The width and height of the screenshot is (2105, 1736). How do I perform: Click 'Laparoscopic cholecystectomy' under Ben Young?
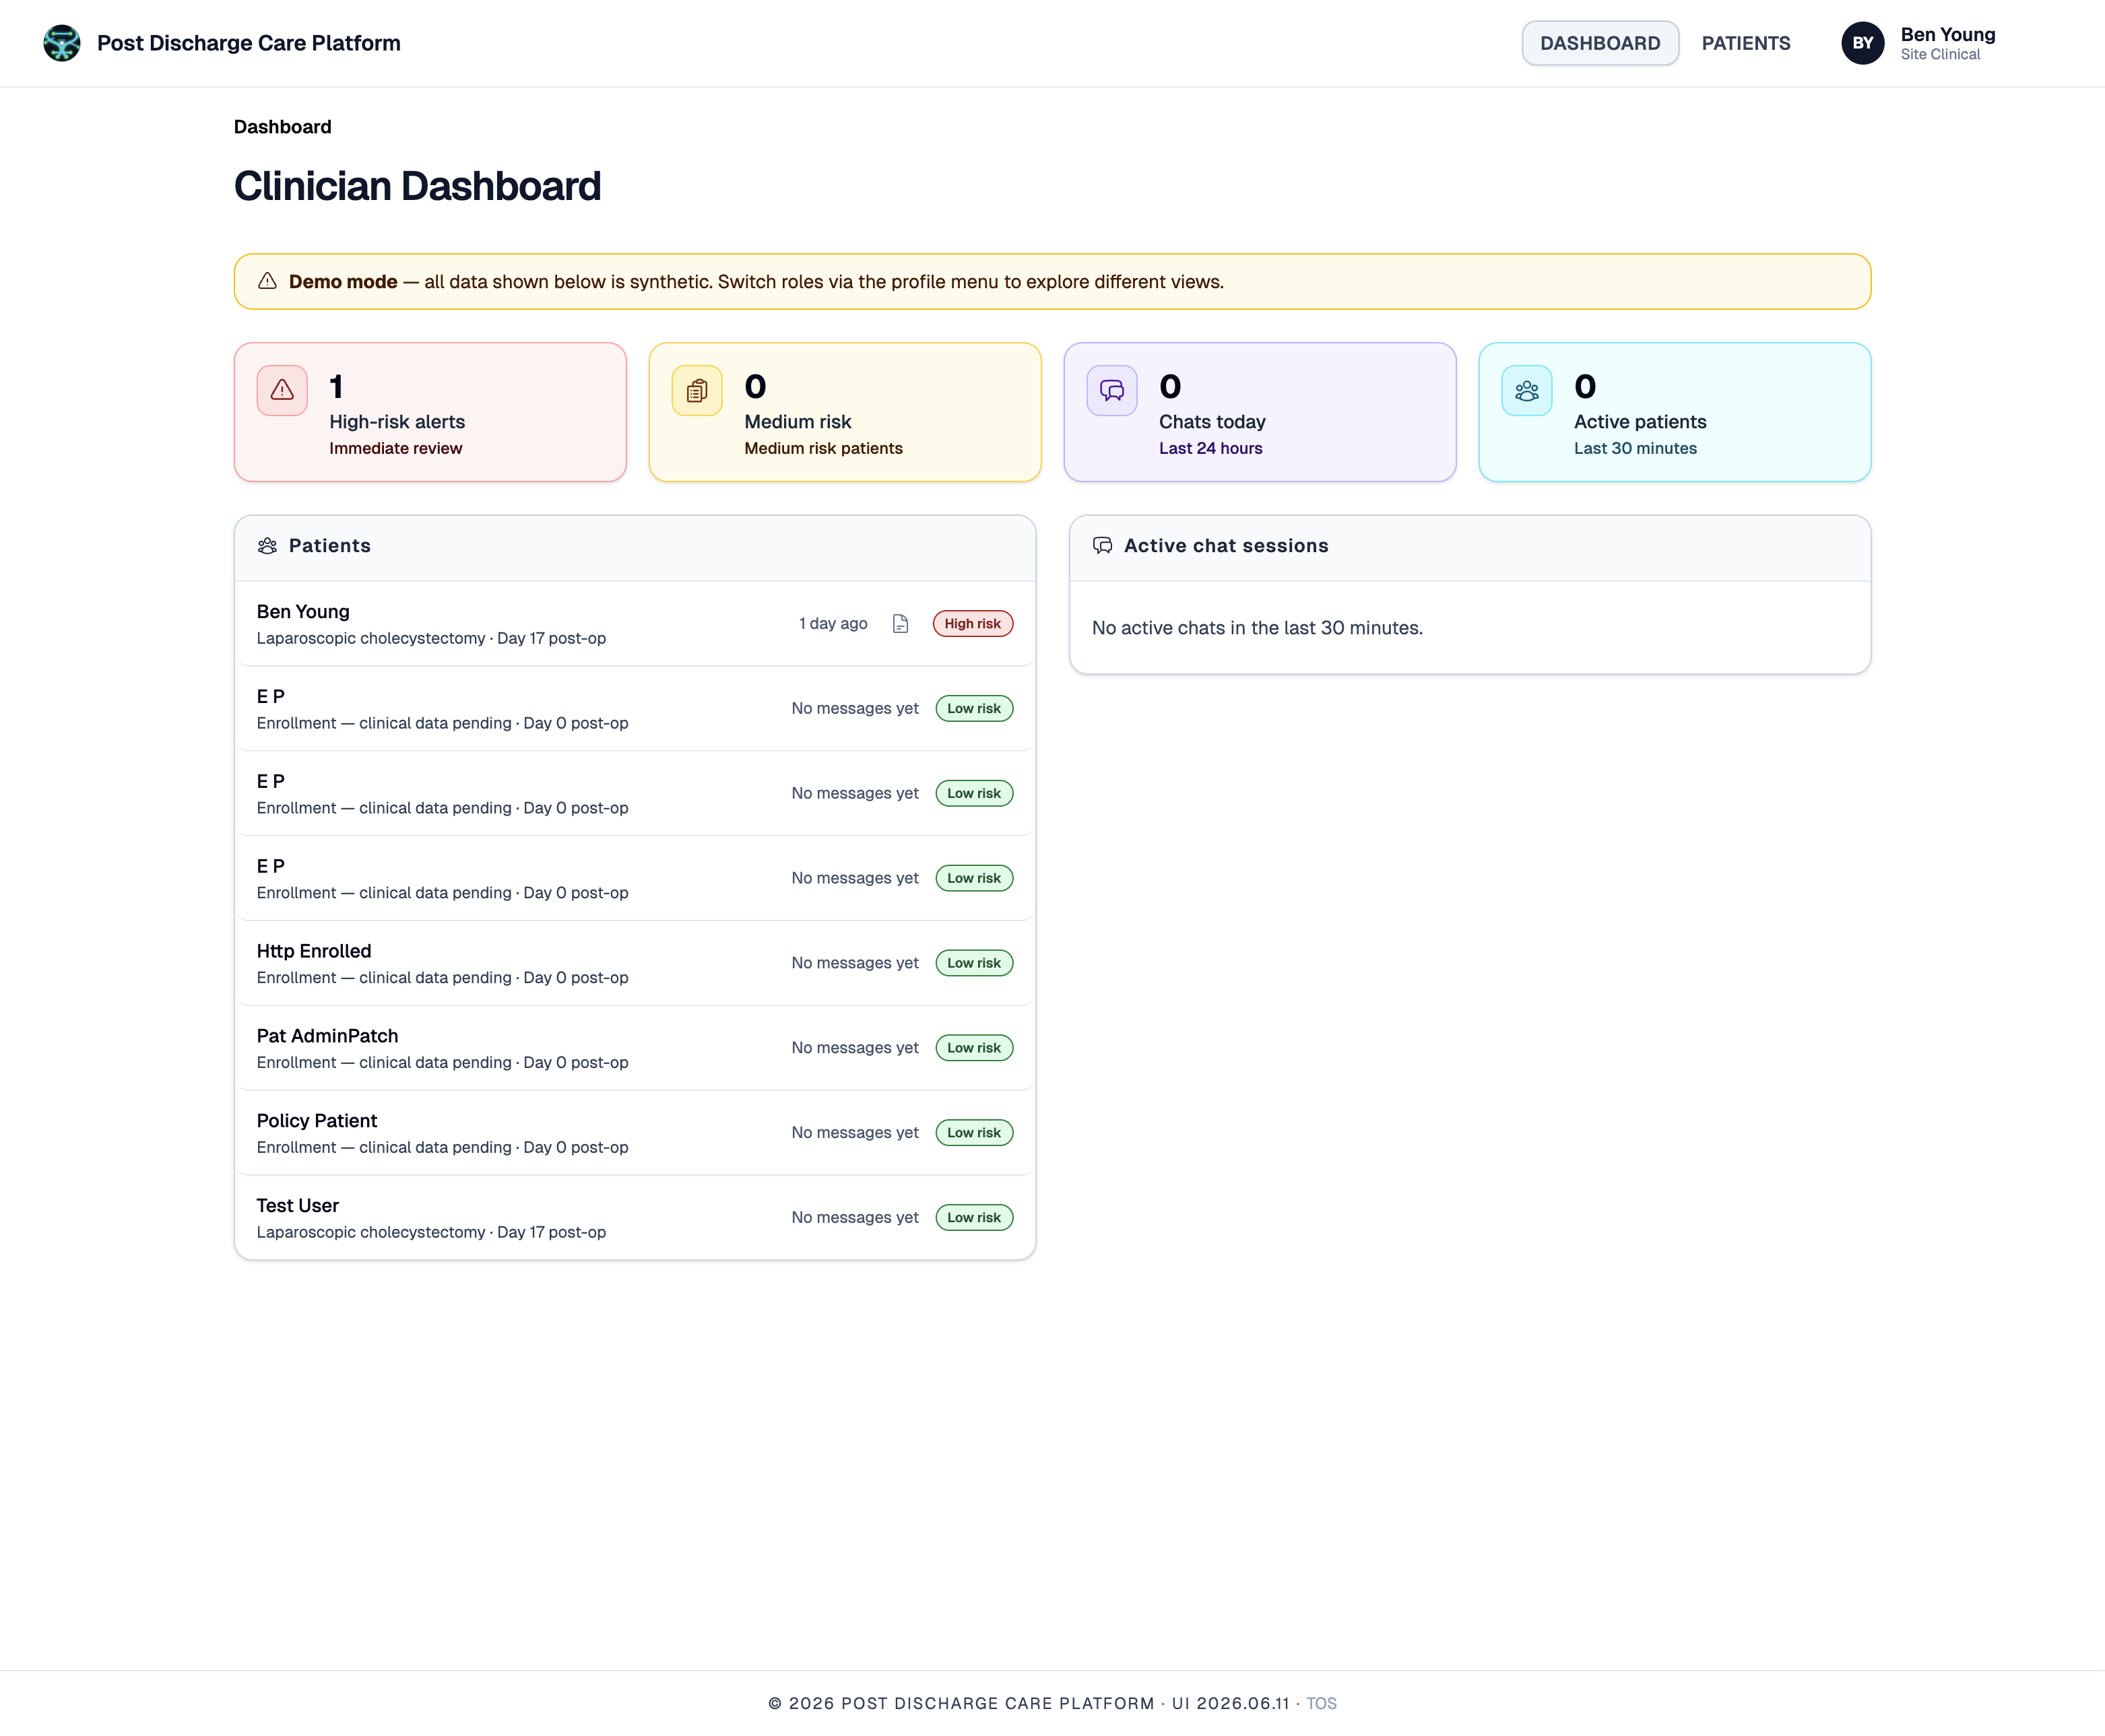[x=370, y=639]
